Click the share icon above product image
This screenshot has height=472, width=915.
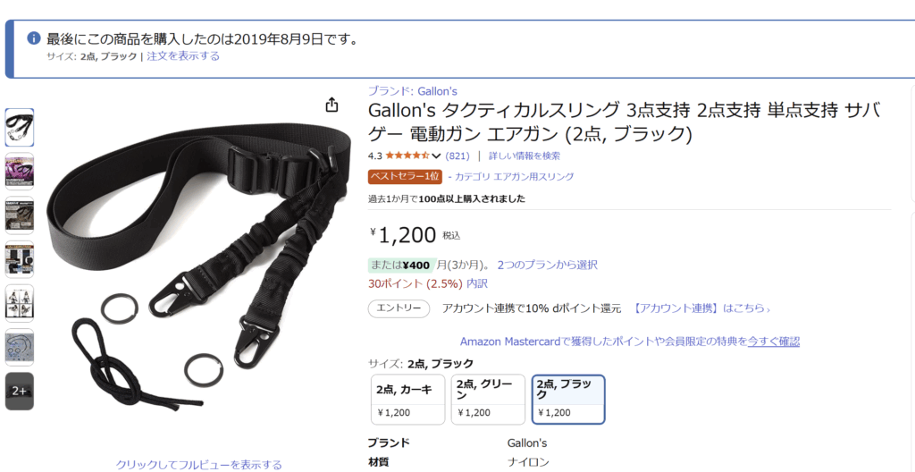click(332, 105)
